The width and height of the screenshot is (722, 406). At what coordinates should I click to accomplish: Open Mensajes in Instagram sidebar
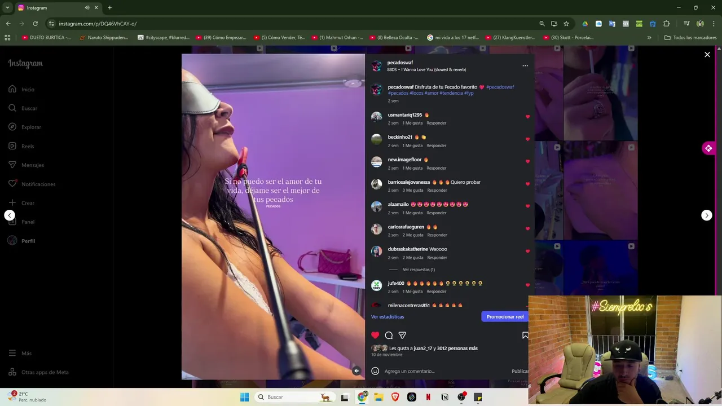pos(26,165)
